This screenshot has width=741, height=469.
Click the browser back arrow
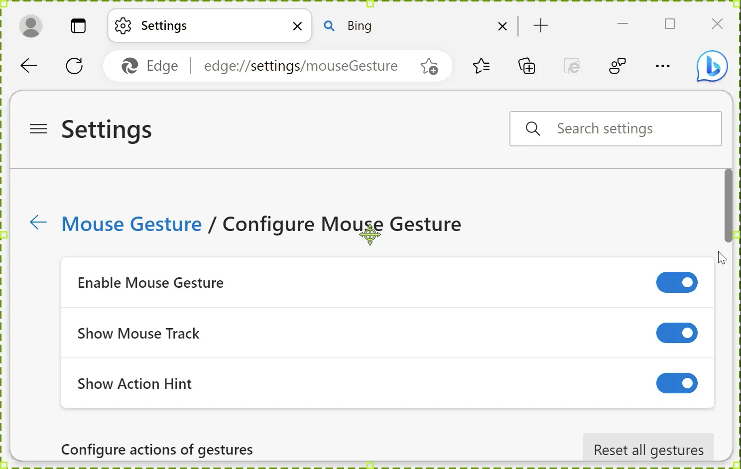pyautogui.click(x=29, y=66)
